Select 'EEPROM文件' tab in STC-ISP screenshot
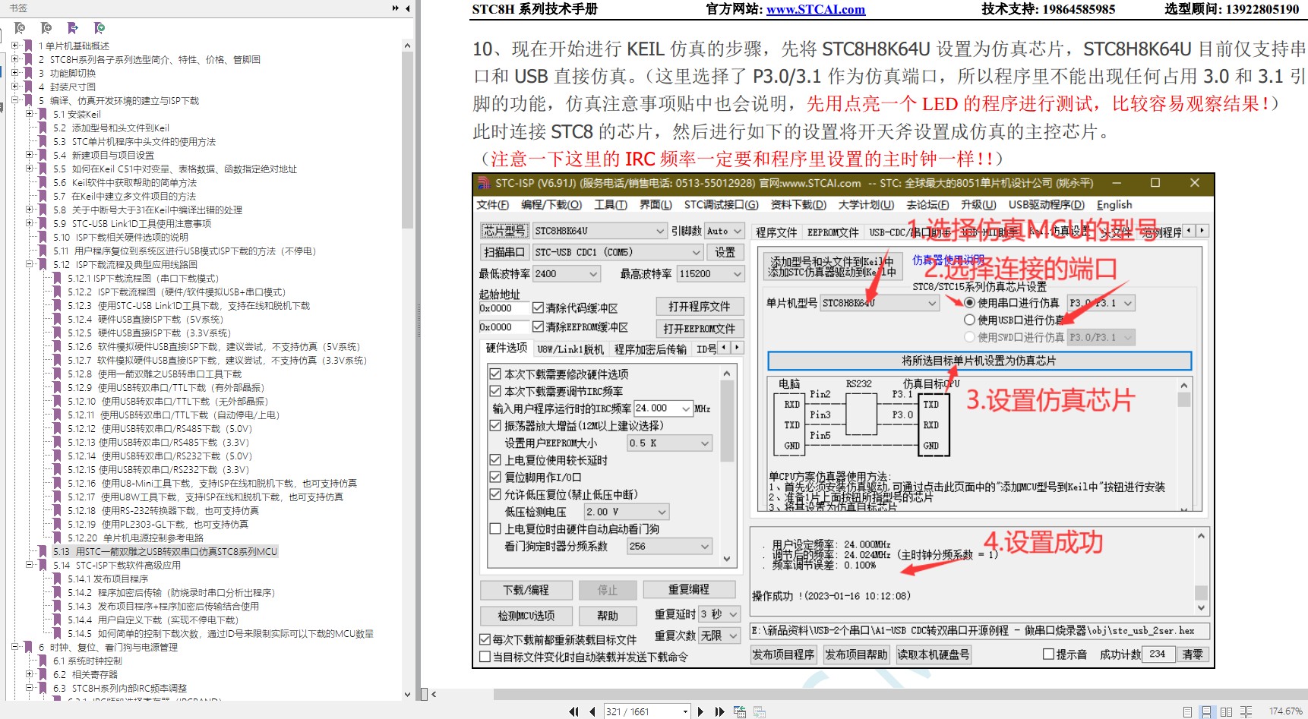The width and height of the screenshot is (1308, 719). (833, 232)
